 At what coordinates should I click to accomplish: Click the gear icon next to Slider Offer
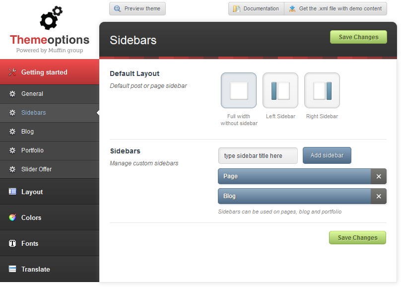tap(12, 169)
